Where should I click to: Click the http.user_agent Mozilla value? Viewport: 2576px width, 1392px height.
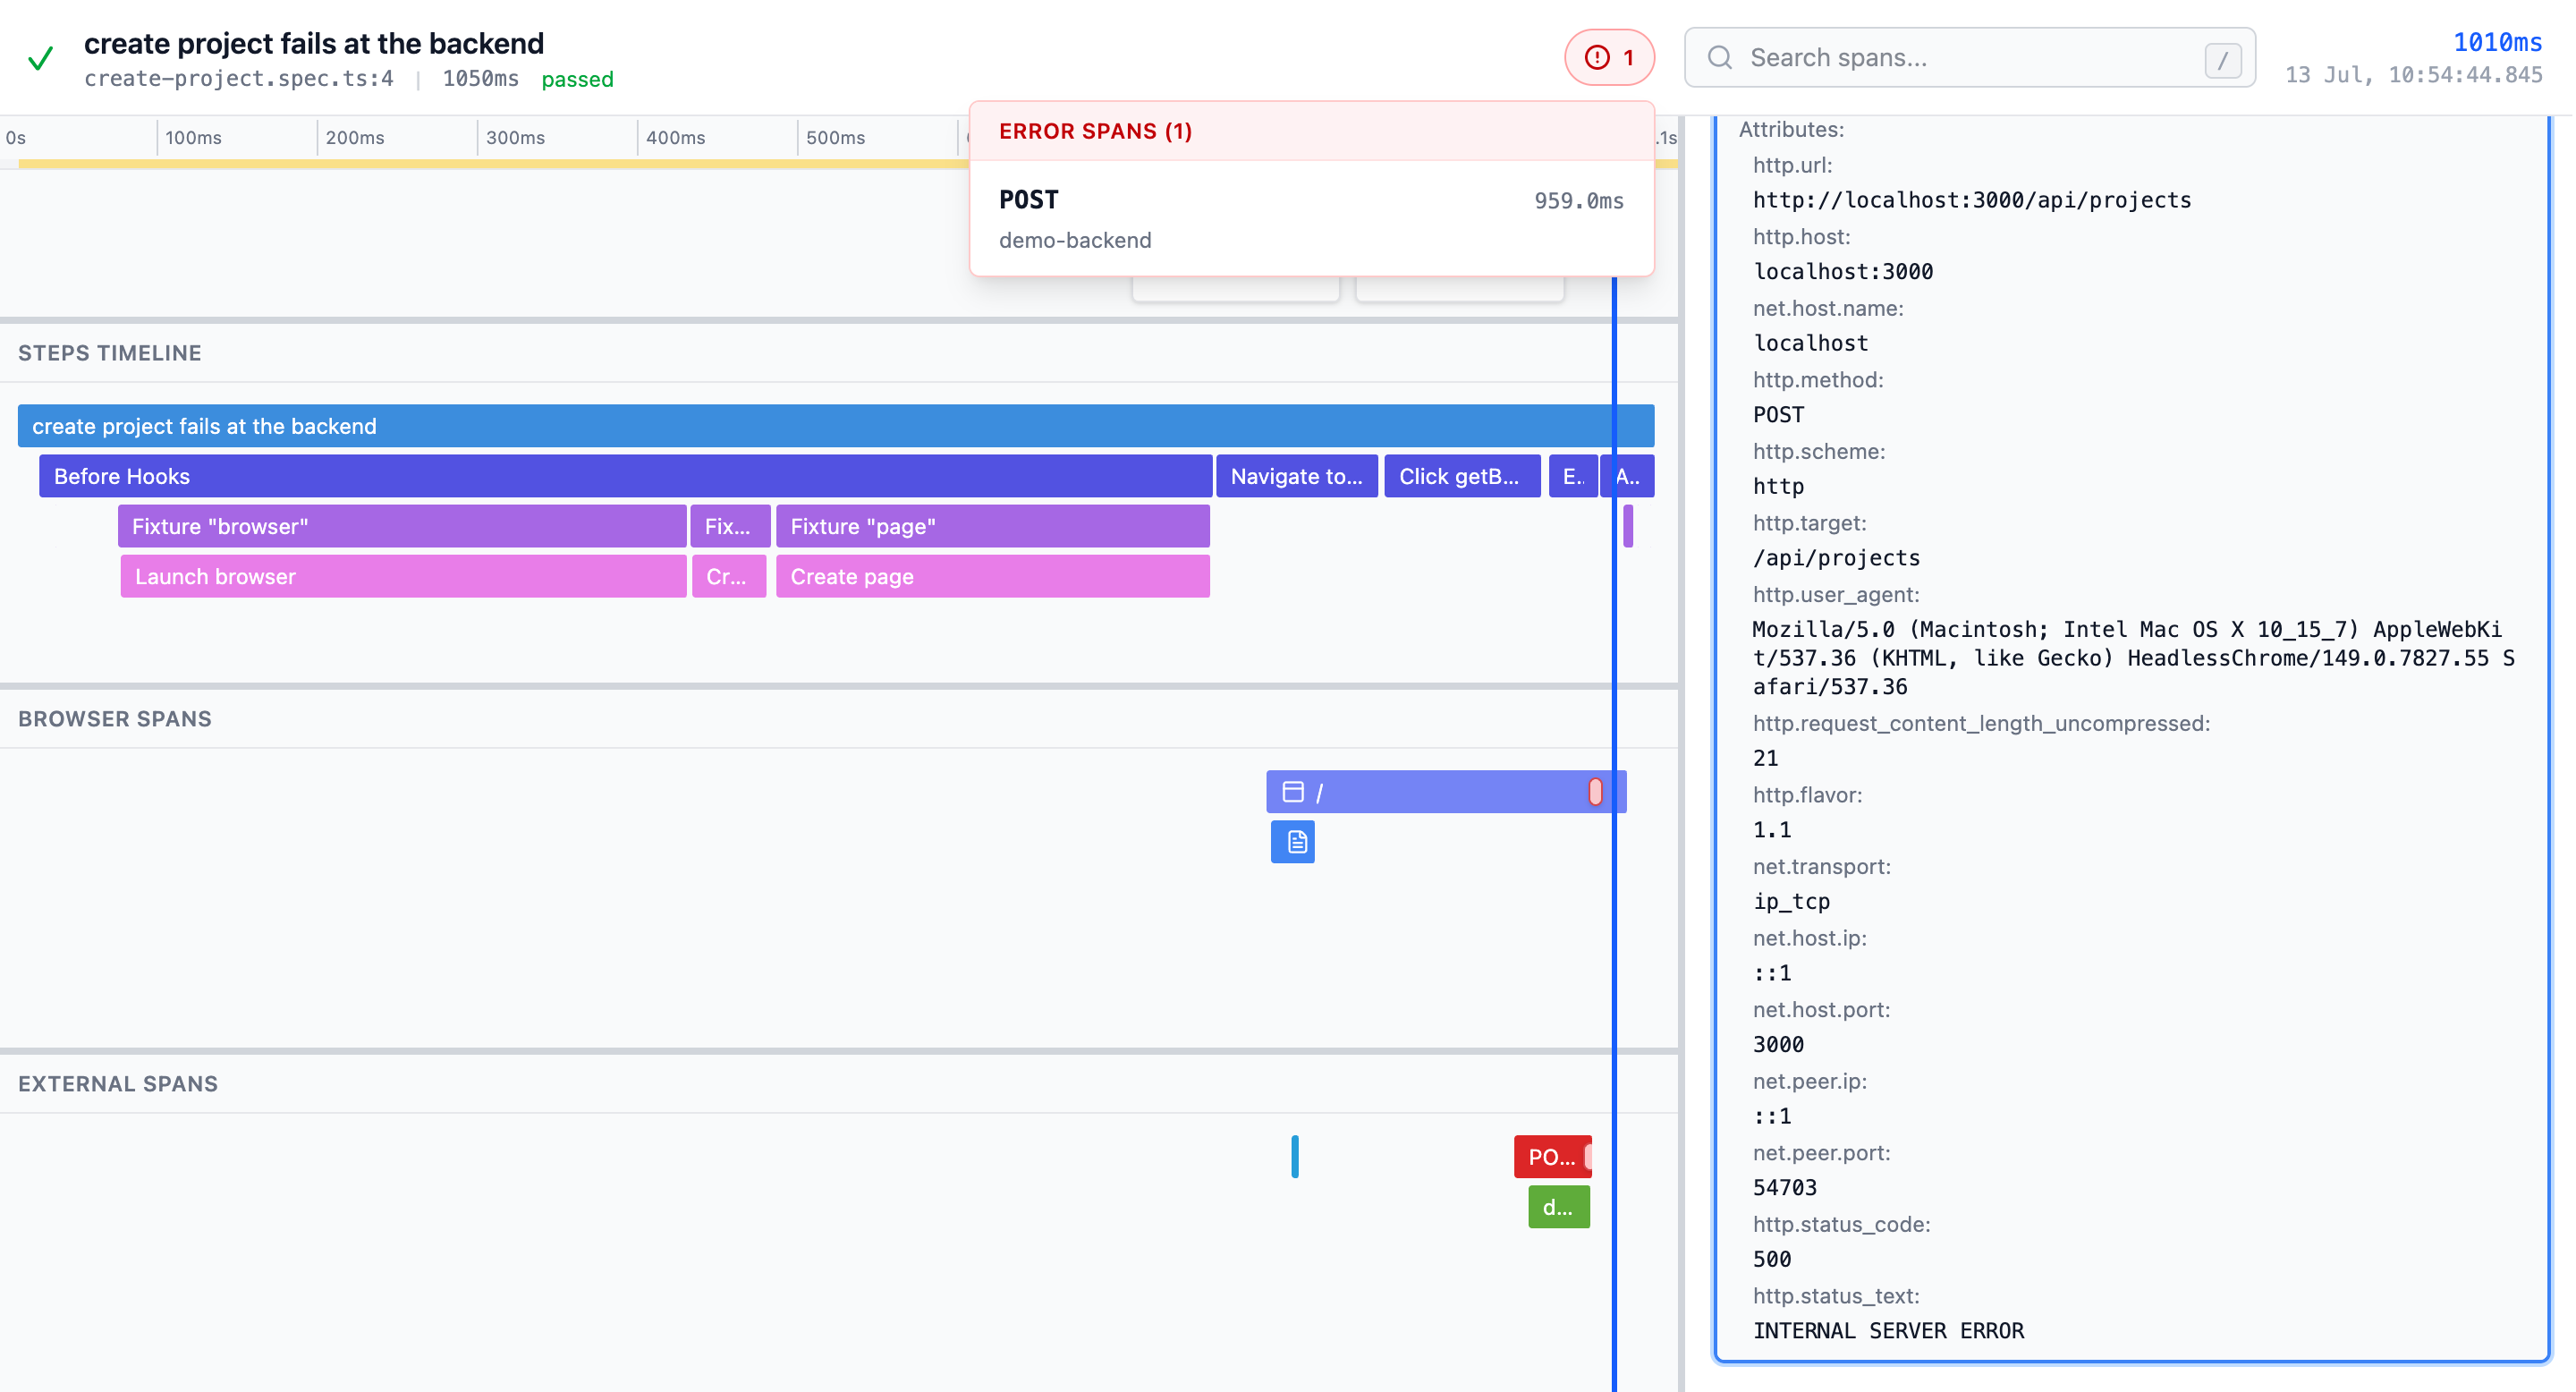pos(2132,657)
